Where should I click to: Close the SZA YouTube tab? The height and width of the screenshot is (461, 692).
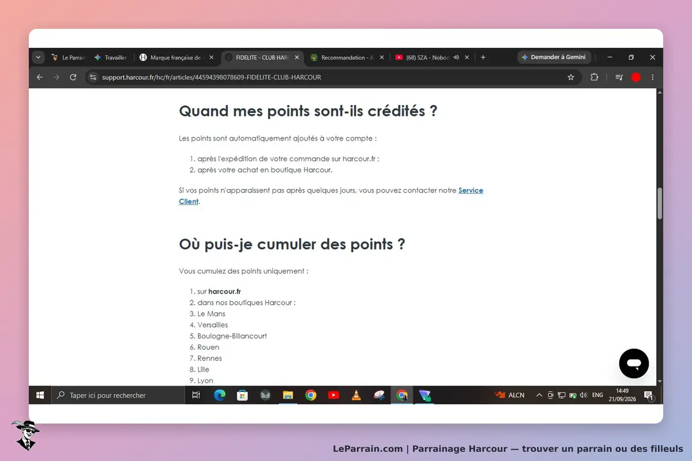[x=467, y=58]
